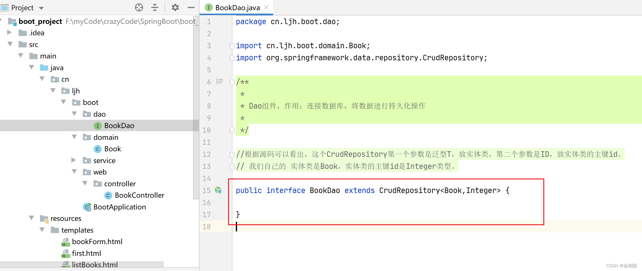Click the .idea folder icon
This screenshot has width=642, height=271.
tap(23, 33)
